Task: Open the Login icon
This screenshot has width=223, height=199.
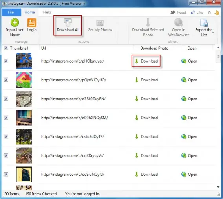Action: [31, 22]
